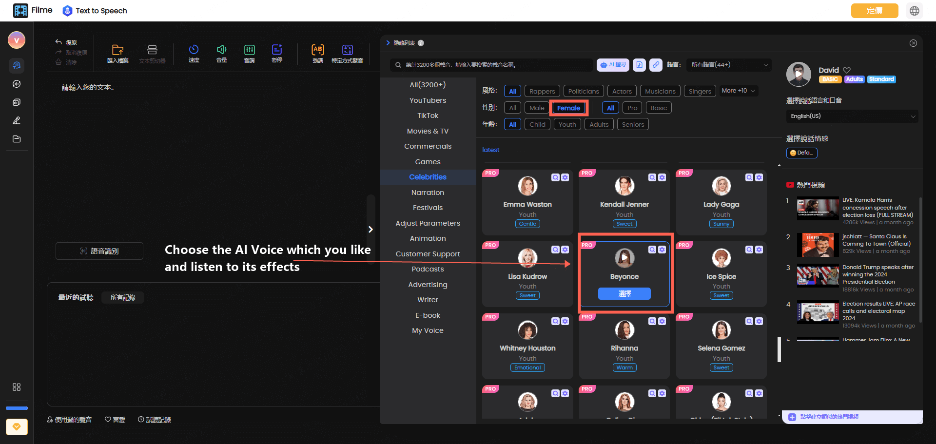Screen dimensions: 936x444
Task: Select Child age filter
Action: tap(537, 124)
